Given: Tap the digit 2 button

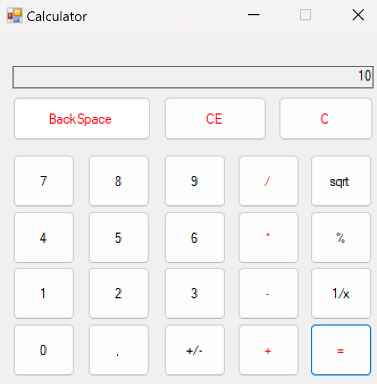Looking at the screenshot, I should (x=119, y=293).
